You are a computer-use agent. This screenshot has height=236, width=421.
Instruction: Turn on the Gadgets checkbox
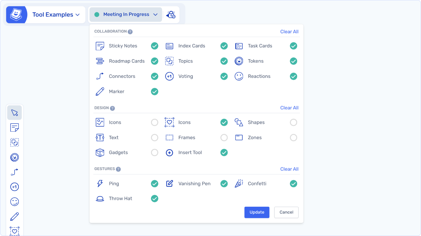(x=155, y=153)
